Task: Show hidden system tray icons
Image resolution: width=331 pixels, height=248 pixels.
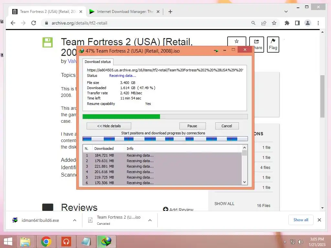Action: tap(285, 242)
